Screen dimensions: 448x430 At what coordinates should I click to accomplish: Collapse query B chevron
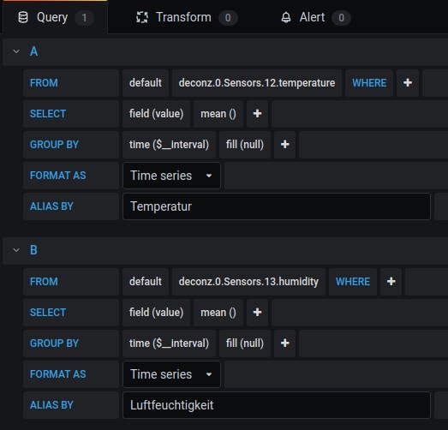tap(16, 250)
